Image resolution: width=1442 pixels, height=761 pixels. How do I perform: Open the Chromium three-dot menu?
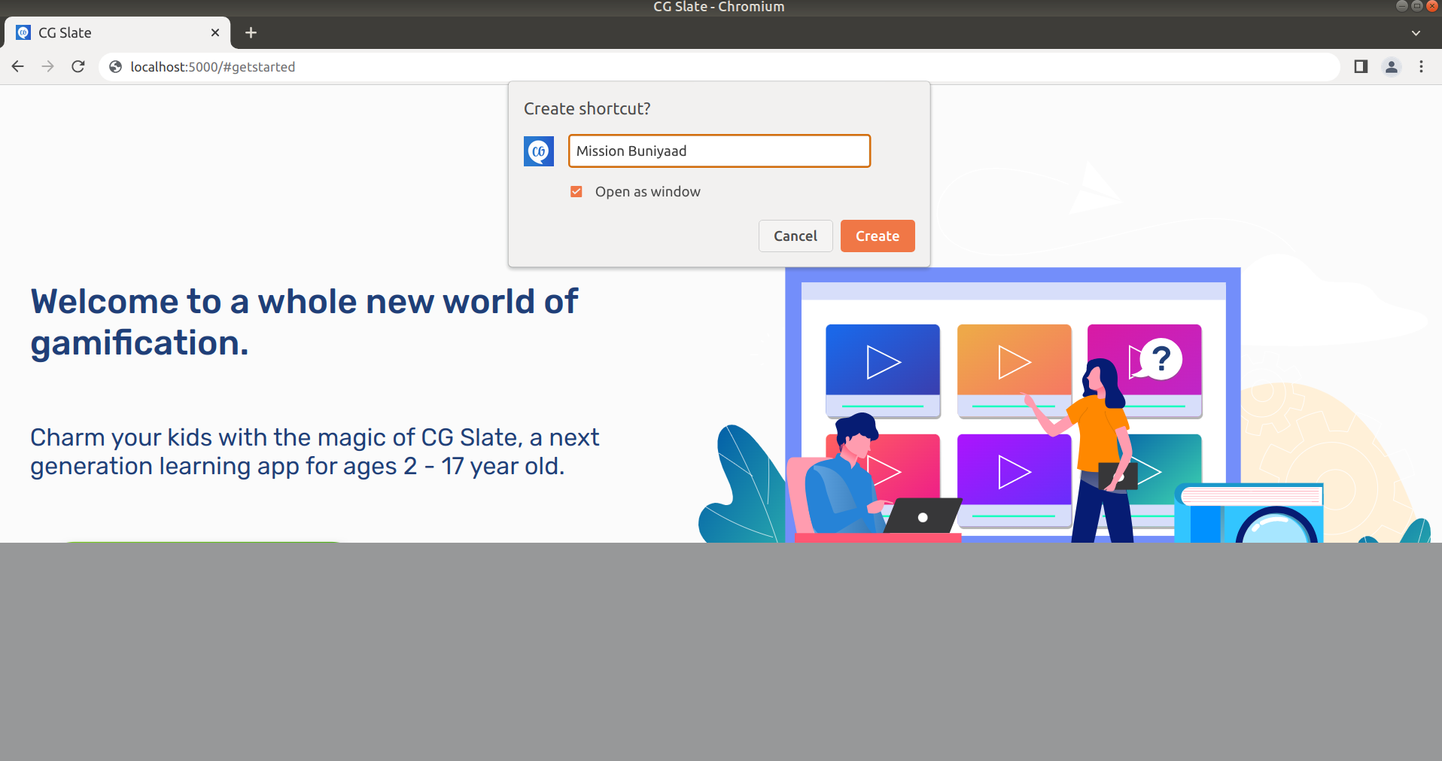tap(1422, 67)
